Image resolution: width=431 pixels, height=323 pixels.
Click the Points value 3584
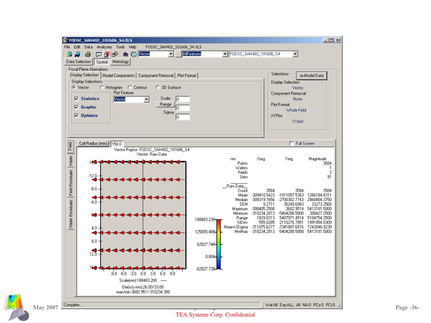point(327,164)
